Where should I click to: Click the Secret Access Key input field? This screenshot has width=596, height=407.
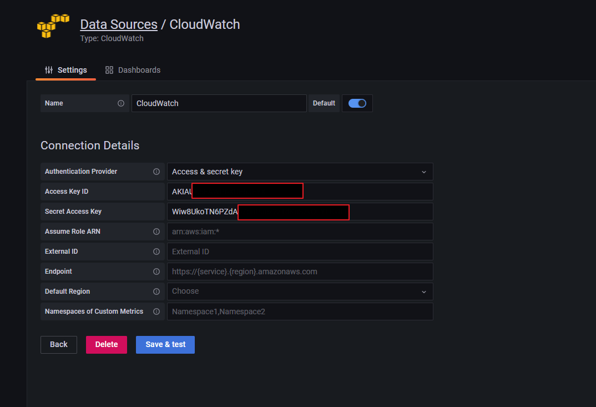point(300,212)
